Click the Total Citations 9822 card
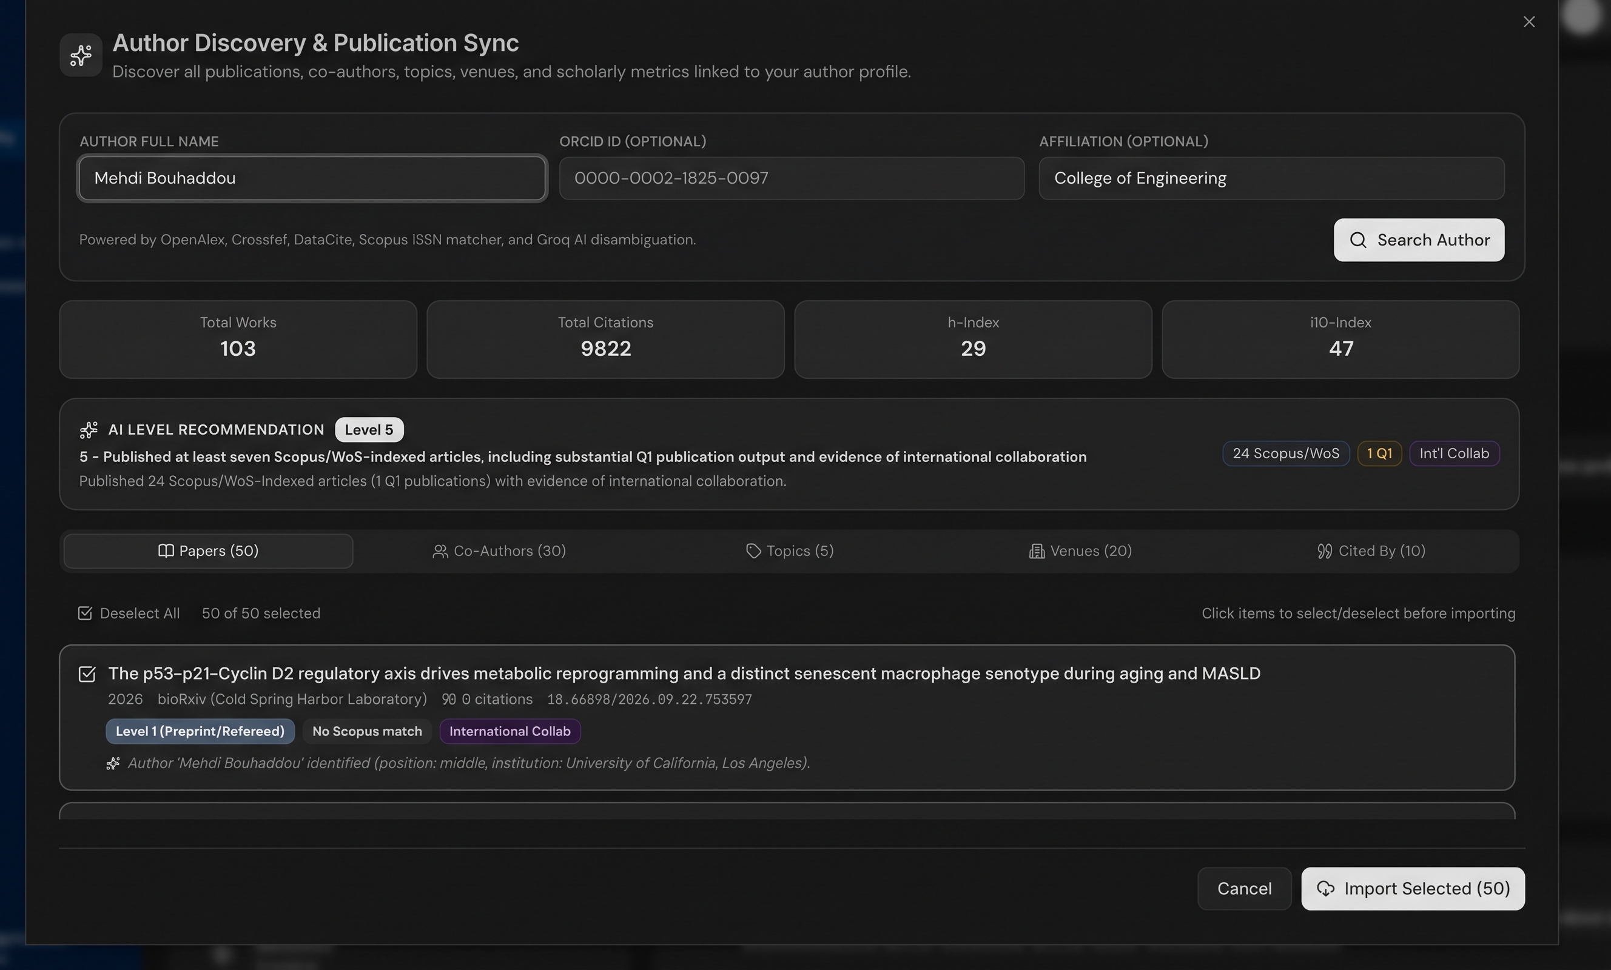Viewport: 1611px width, 970px height. (605, 339)
